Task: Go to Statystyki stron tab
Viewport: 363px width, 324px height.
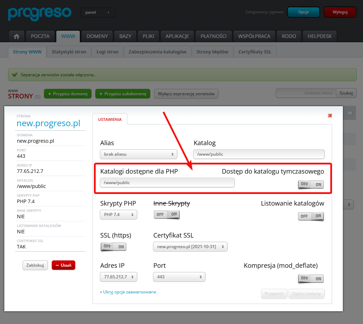Action: (69, 52)
